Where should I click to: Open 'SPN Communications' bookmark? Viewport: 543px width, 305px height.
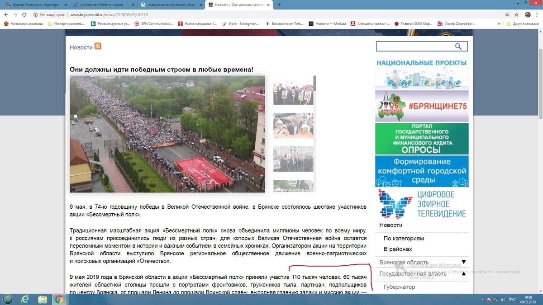154,23
